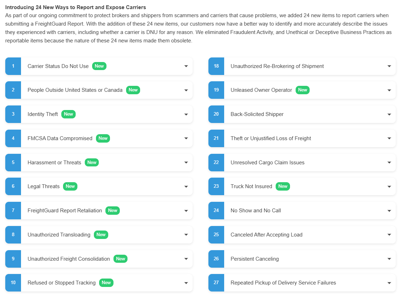Expand the Unauthorized Transloading row

(x=186, y=235)
